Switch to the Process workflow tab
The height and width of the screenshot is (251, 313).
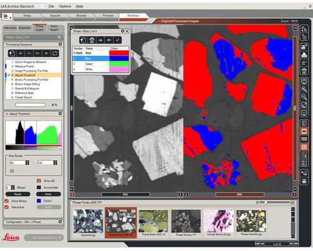coord(108,16)
